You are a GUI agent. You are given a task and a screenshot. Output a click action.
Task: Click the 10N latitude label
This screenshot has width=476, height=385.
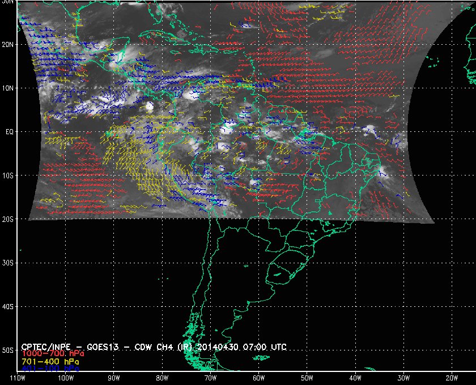click(x=7, y=88)
